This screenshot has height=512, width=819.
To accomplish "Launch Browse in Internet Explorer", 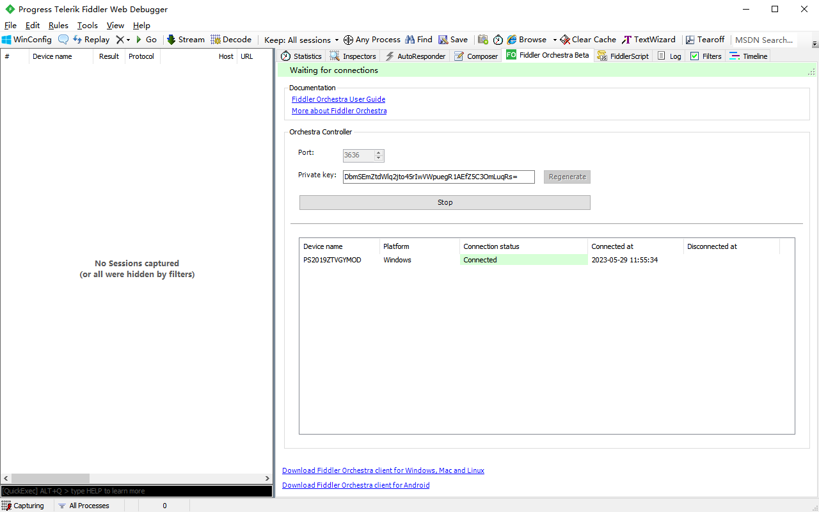I will pos(527,40).
